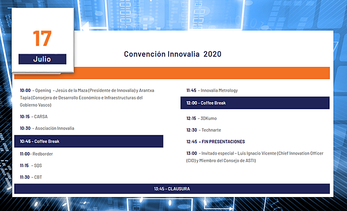Select the '11:00 - Redborder' entry

(36, 154)
